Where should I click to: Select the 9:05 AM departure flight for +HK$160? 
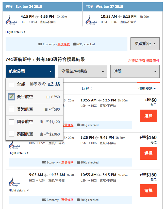[x=148, y=191]
